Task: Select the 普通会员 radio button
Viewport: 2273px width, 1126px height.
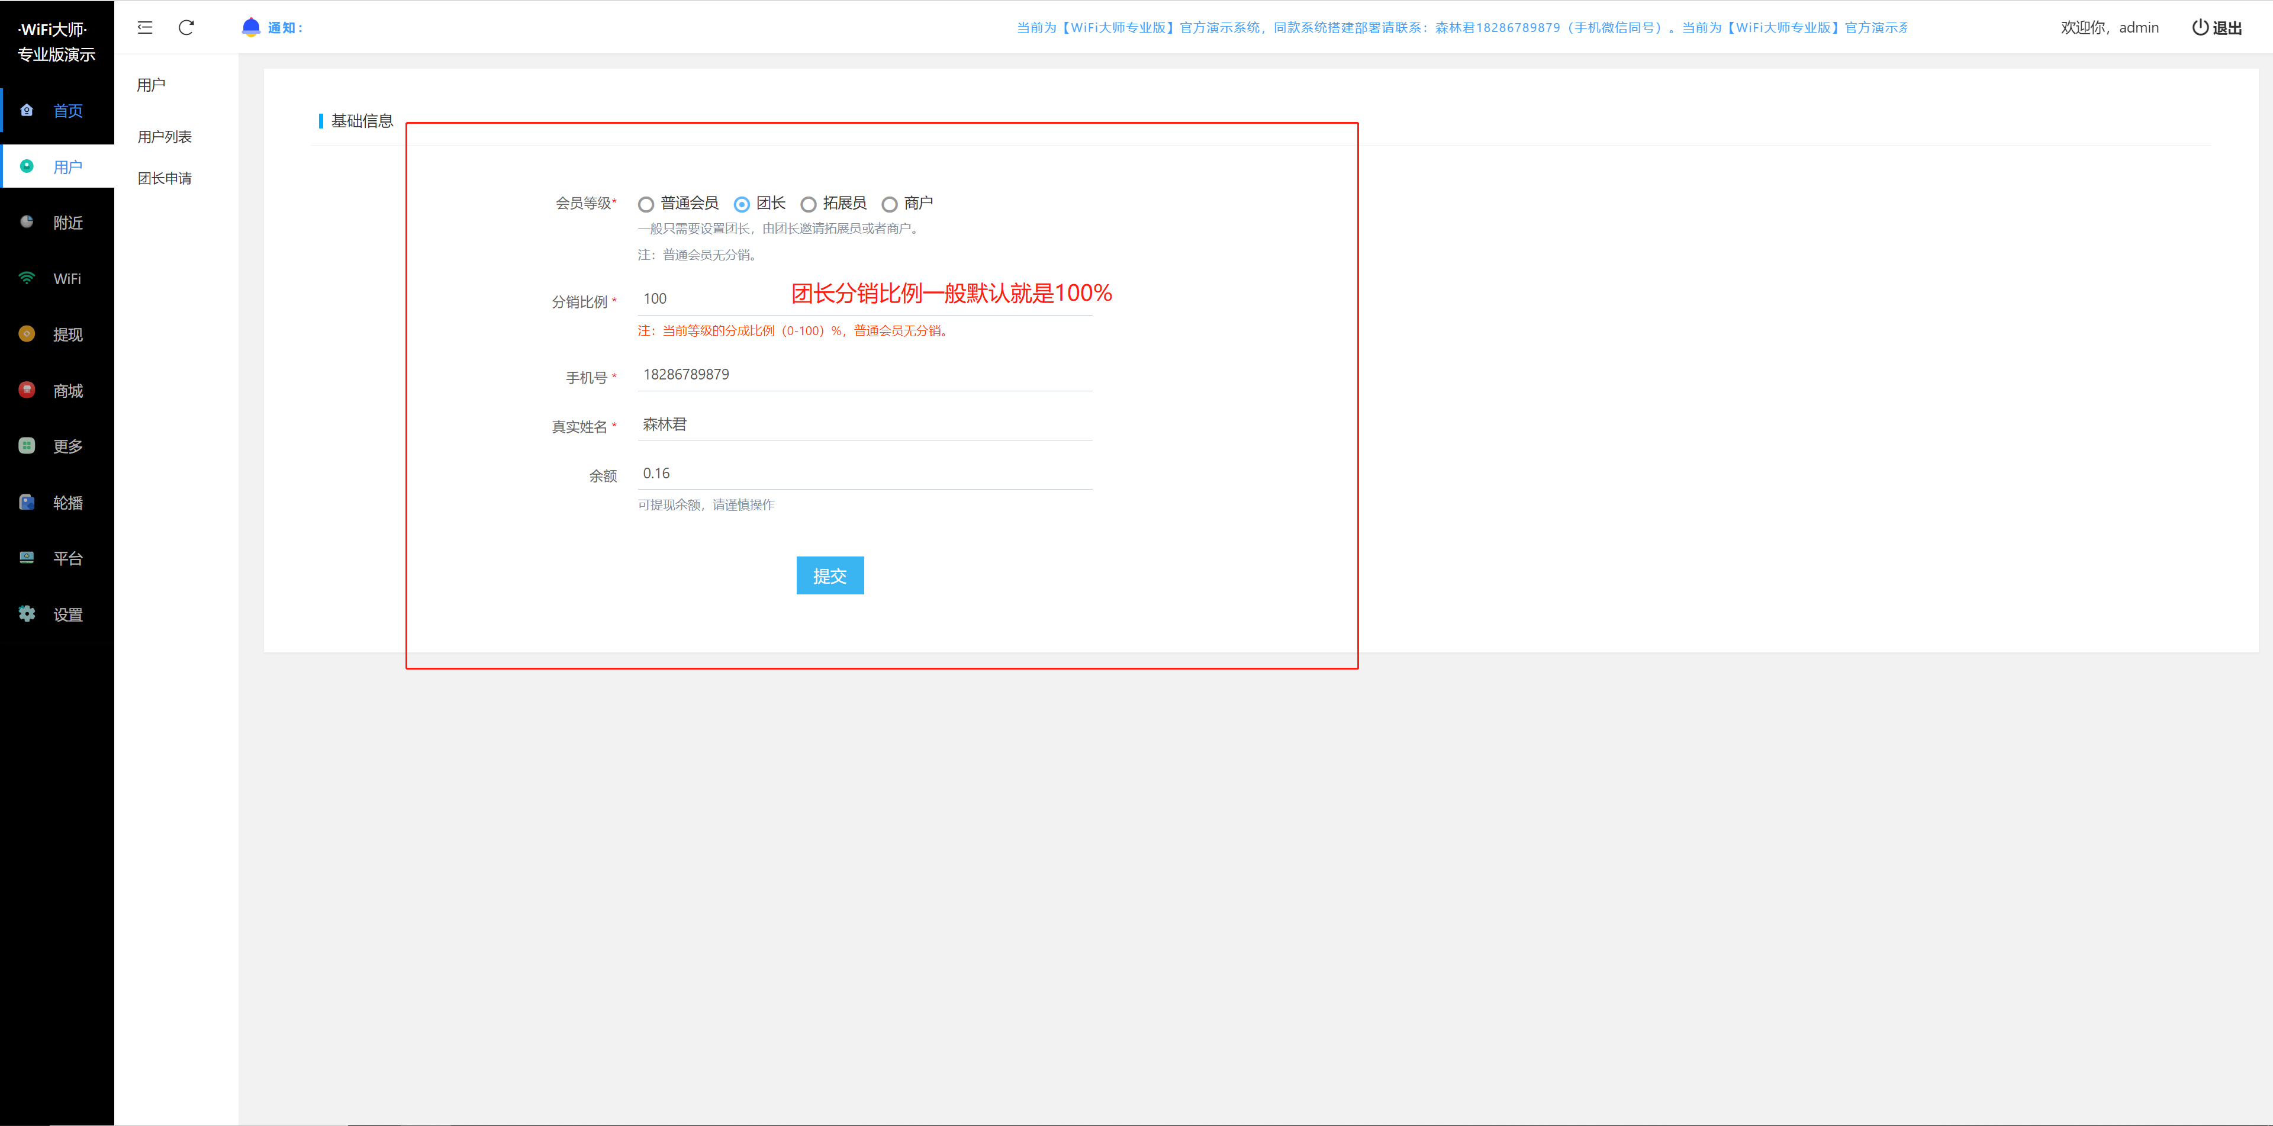Action: [646, 205]
